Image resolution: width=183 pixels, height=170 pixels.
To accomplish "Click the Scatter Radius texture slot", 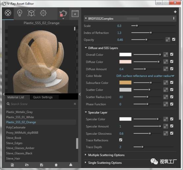I will point(166,97).
